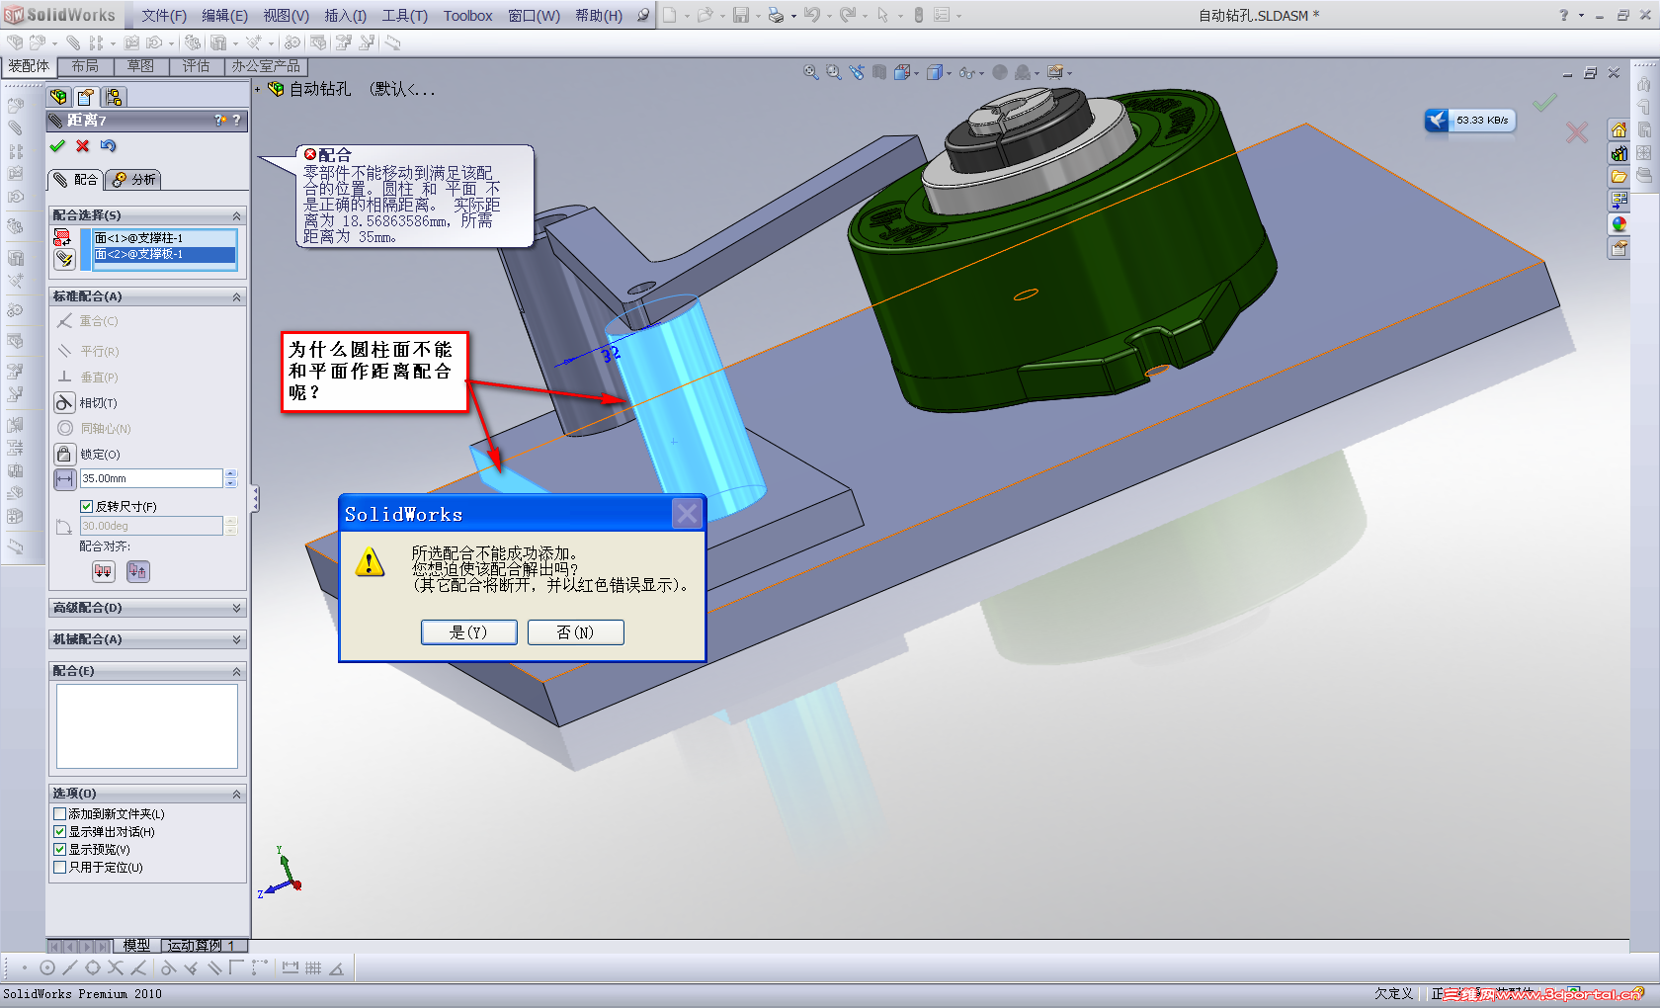Open the Appearances color-ball task pane icon
The image size is (1660, 1008).
[x=1618, y=224]
